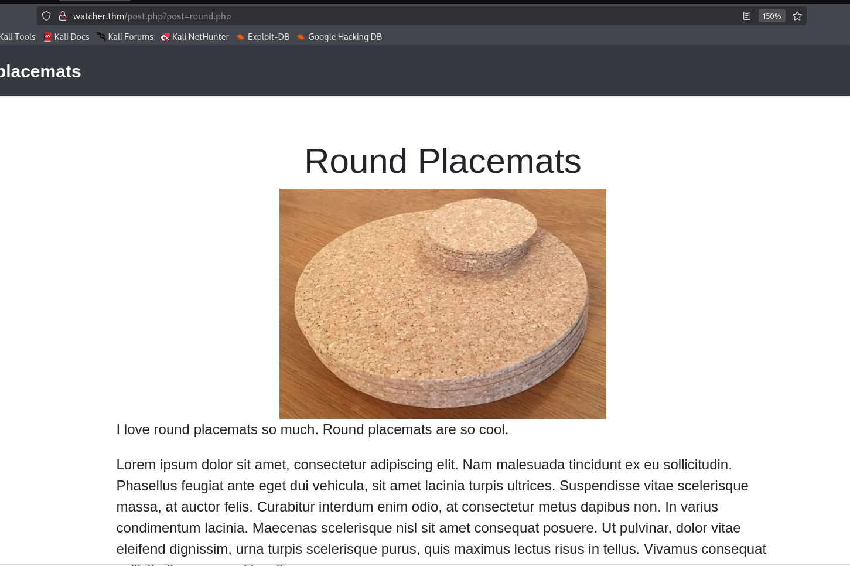Screen dimensions: 850x566
Task: Open the Google Hacking DB bookmark
Action: 344,37
